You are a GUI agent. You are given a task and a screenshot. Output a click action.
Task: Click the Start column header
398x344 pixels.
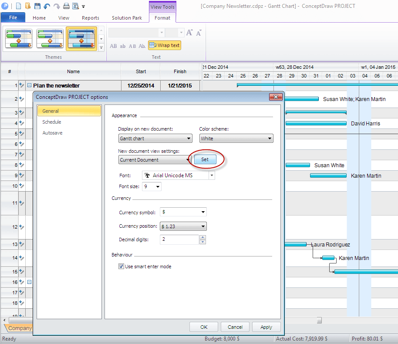click(x=141, y=71)
